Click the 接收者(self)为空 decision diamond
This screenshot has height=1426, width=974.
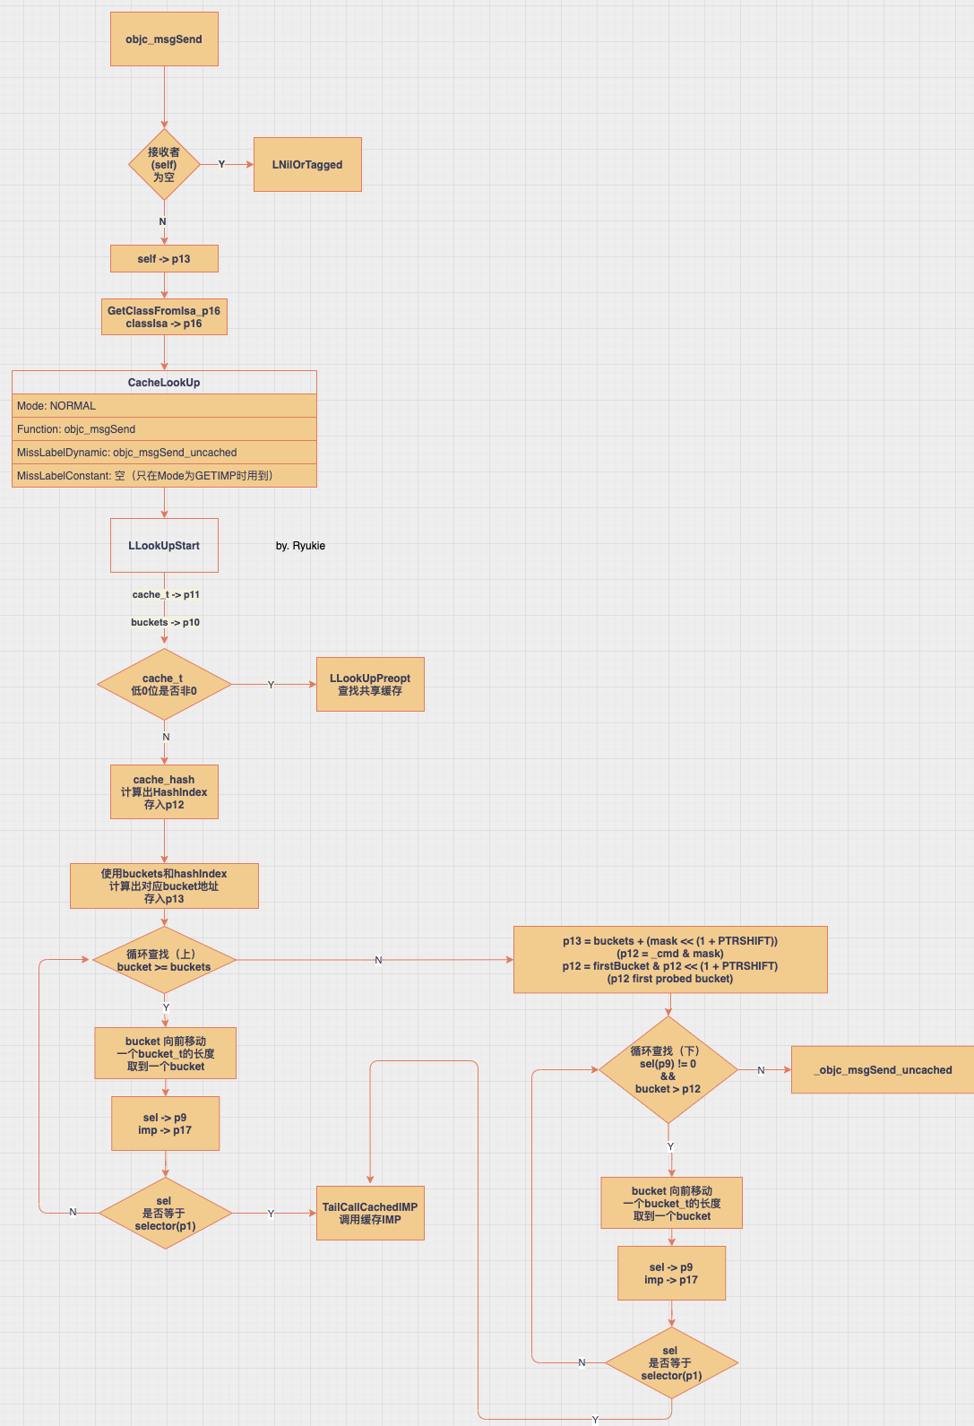click(x=164, y=165)
